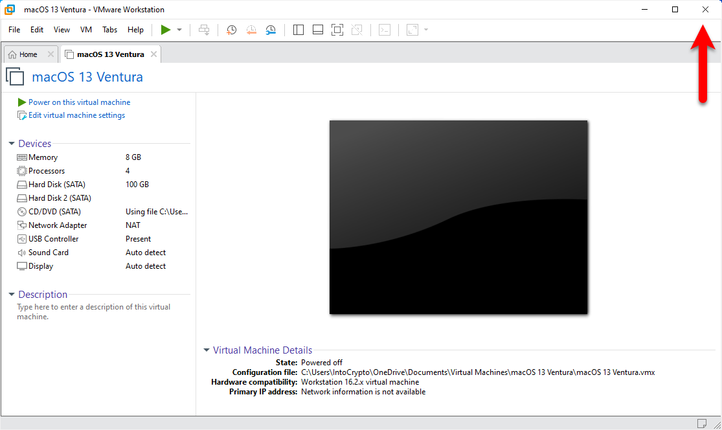Image resolution: width=722 pixels, height=430 pixels.
Task: Click the configuration file path text
Action: click(x=478, y=372)
